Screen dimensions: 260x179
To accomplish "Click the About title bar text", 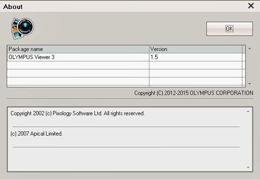I will click(13, 7).
